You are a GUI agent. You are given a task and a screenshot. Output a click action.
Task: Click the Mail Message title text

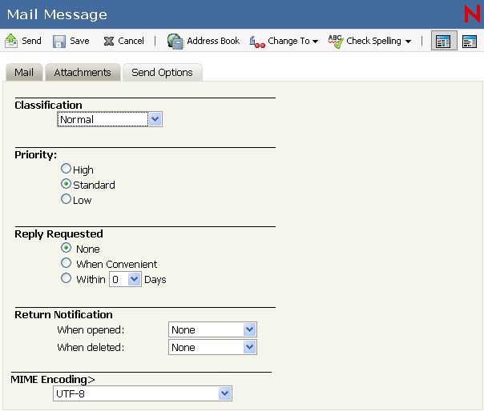[57, 14]
